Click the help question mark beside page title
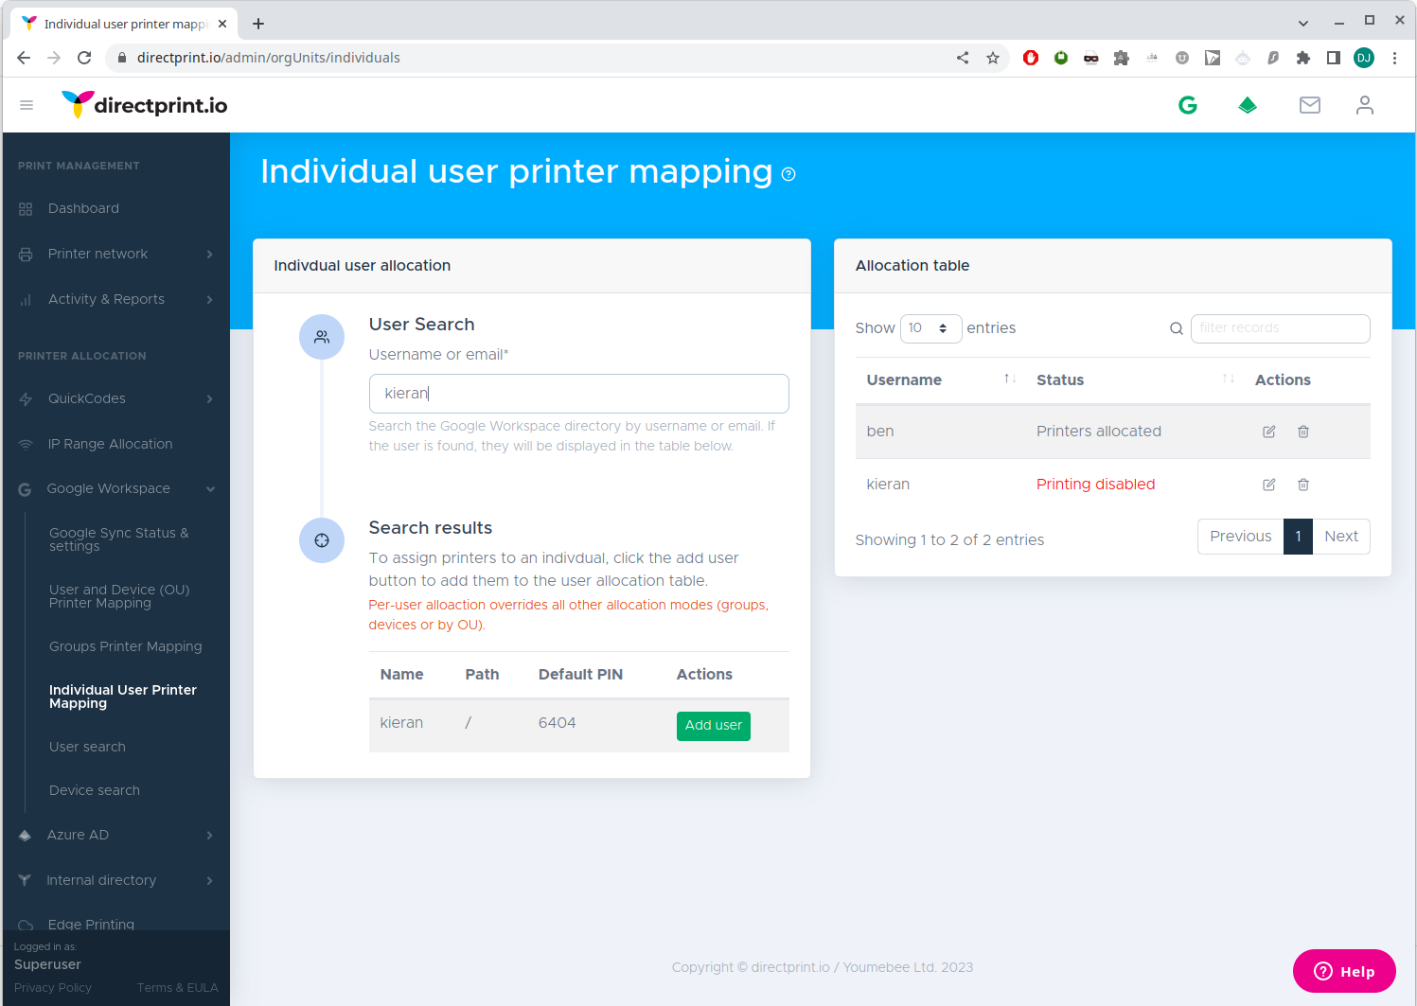Screen dimensions: 1417x1006 click(788, 174)
